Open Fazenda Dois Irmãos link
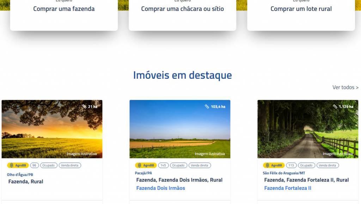Screen dimensions: 361x204 point(161,188)
